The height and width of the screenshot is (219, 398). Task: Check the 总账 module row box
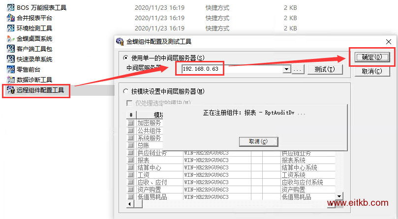pos(130,145)
